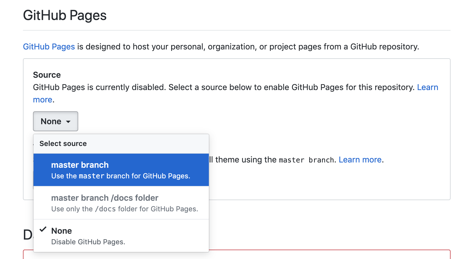Image resolution: width=460 pixels, height=259 pixels.
Task: Select the "master branch" source option
Action: (80, 165)
